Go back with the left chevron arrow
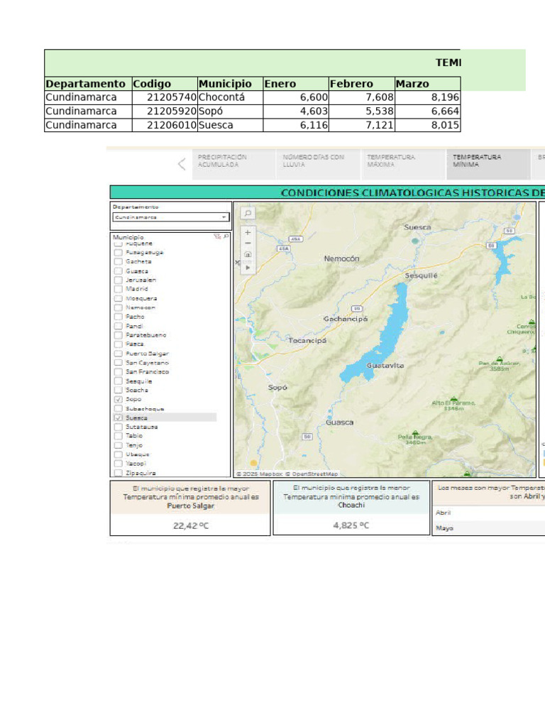Image resolution: width=545 pixels, height=727 pixels. (x=182, y=164)
